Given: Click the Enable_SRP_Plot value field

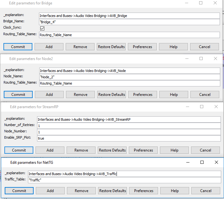Looking at the screenshot, I should 129,138.
